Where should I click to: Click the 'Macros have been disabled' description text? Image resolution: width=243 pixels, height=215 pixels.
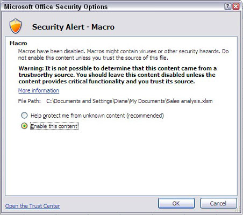coord(123,54)
